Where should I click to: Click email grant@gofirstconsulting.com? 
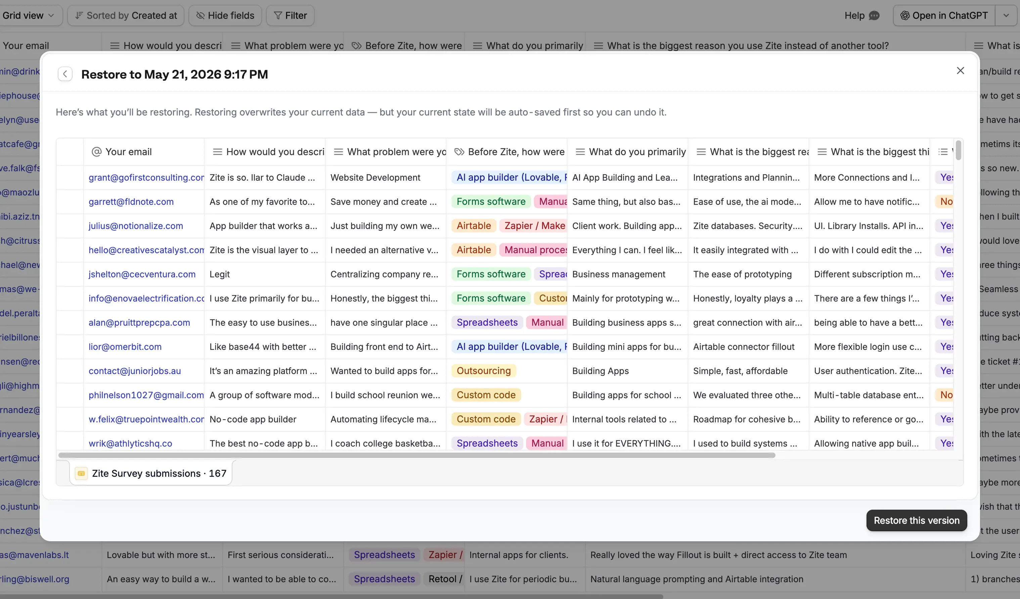tap(146, 177)
